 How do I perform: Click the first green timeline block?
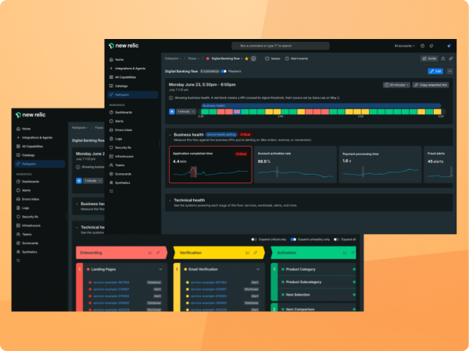click(x=205, y=112)
